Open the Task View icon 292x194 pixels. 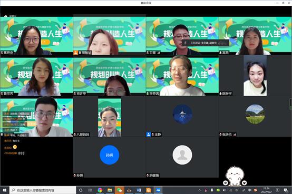(90, 190)
